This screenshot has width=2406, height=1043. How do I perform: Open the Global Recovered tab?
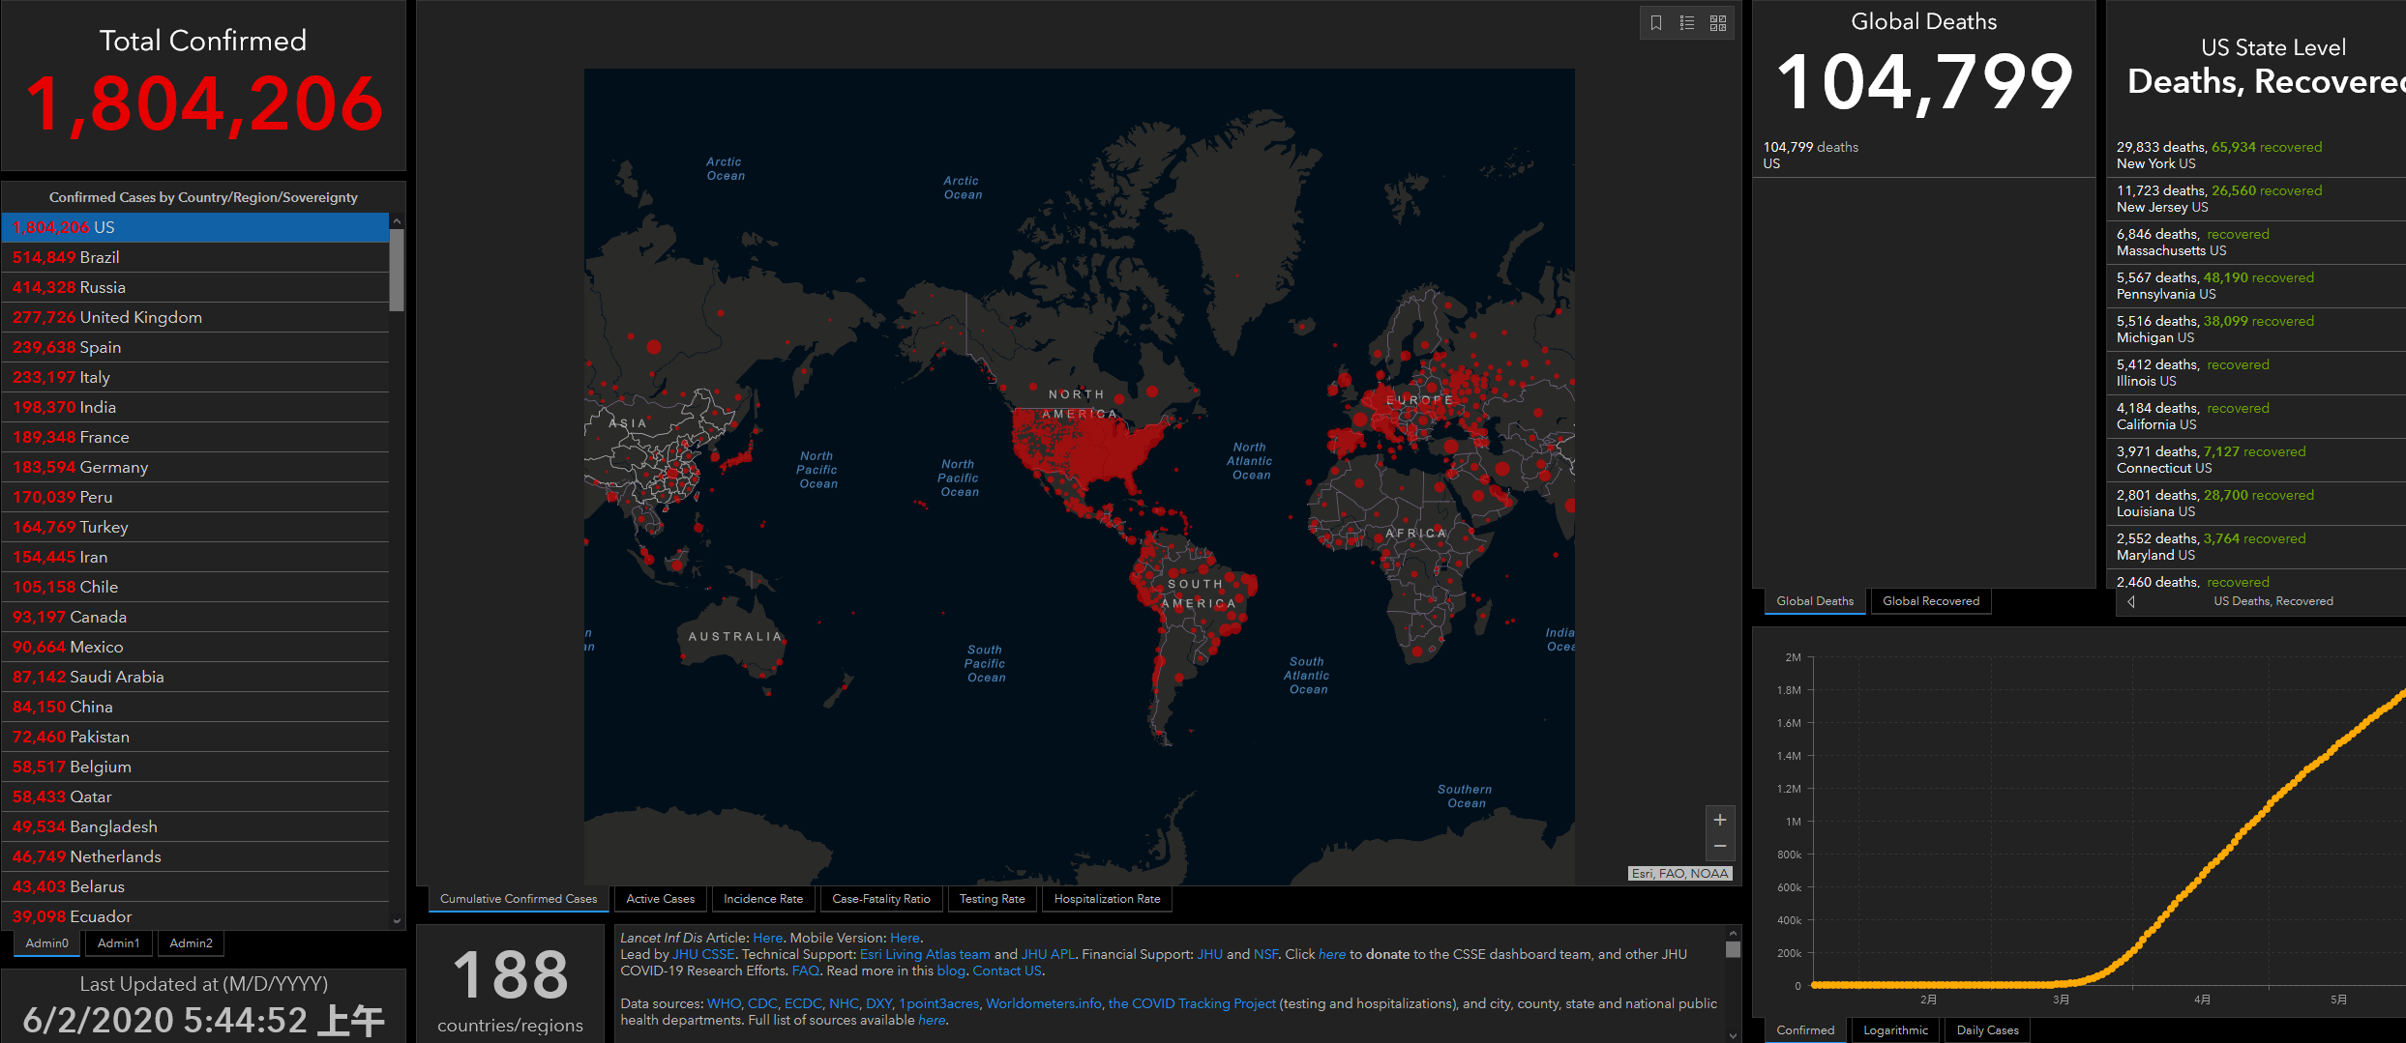pos(1931,601)
